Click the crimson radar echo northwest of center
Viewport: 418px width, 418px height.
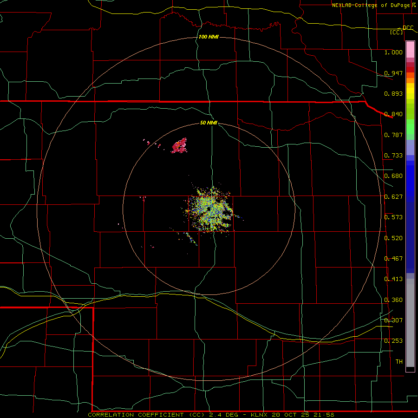(179, 146)
